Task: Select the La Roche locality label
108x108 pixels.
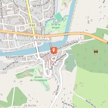Action: [30, 105]
